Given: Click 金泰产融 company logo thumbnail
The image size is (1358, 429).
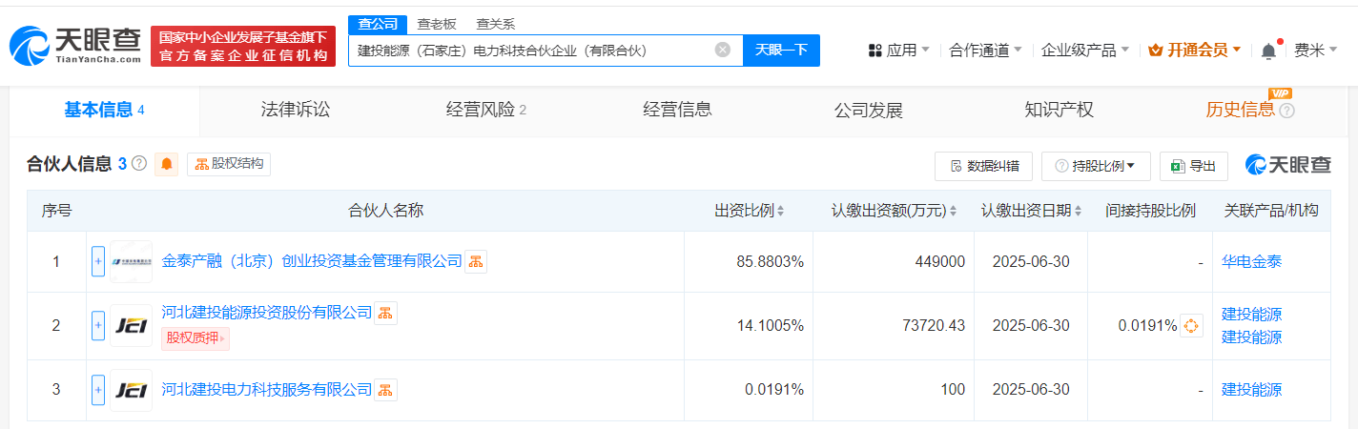Looking at the screenshot, I should coord(132,261).
